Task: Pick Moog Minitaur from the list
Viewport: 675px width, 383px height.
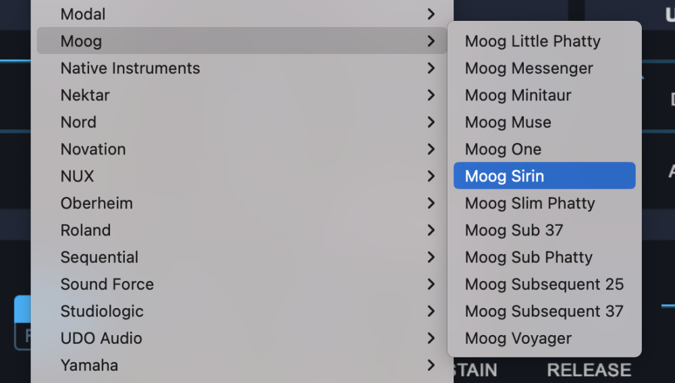Action: coord(518,95)
